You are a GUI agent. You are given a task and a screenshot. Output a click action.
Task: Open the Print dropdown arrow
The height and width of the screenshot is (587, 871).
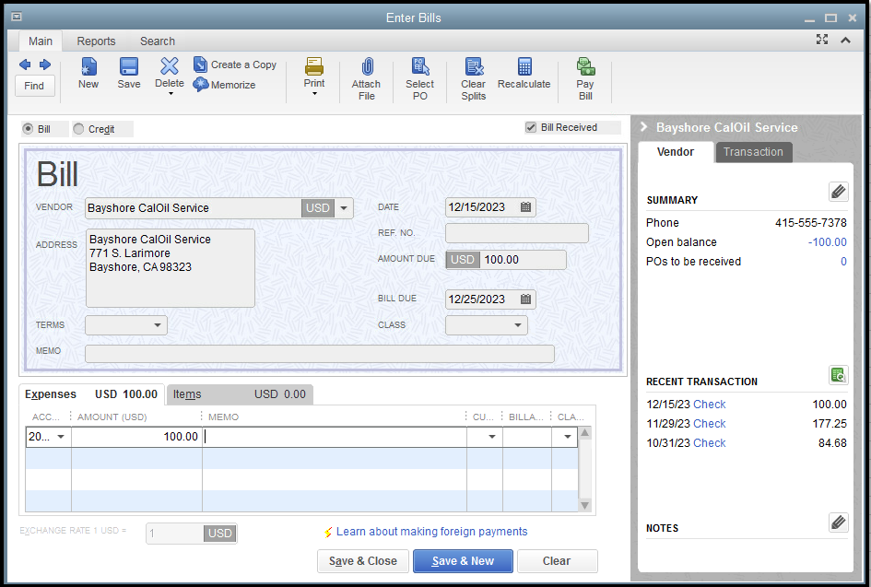click(x=314, y=94)
